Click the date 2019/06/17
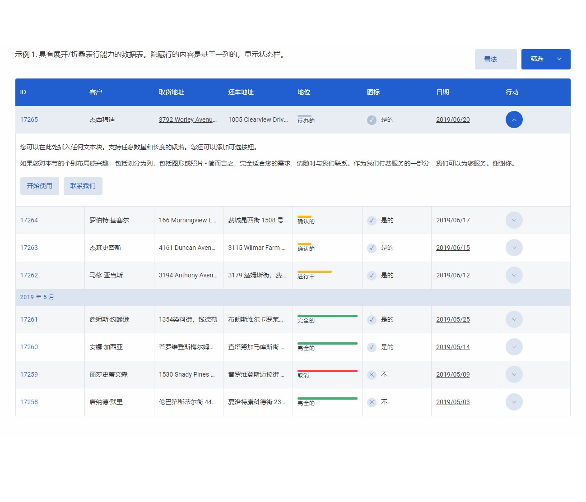Viewport: 586px width, 502px height. 453,220
